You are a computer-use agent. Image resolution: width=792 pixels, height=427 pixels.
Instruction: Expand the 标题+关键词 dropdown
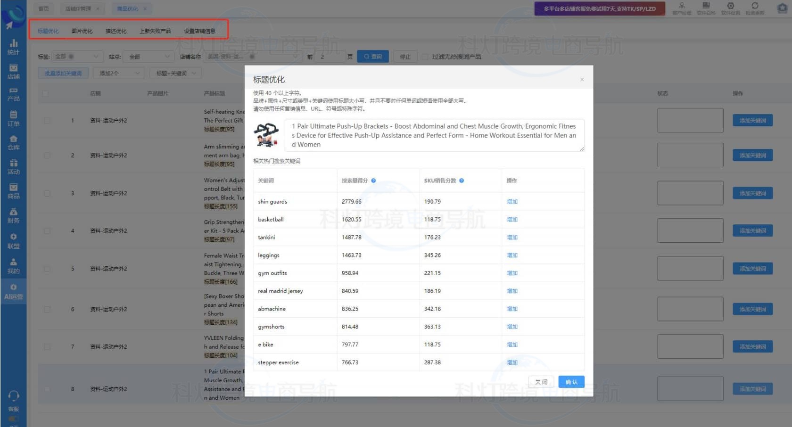(175, 74)
